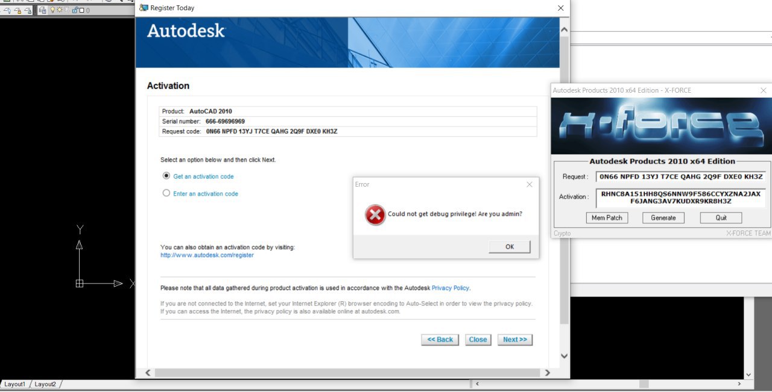The width and height of the screenshot is (772, 392).
Task: Click the Activation field in X-FORCE window
Action: [680, 198]
